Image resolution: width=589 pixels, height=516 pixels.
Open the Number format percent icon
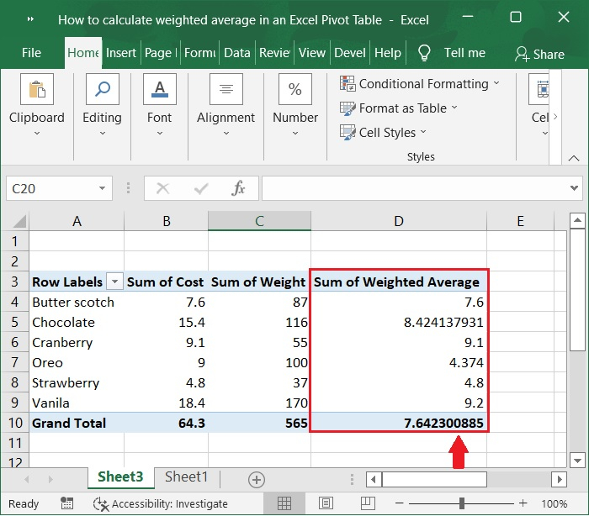(x=295, y=91)
